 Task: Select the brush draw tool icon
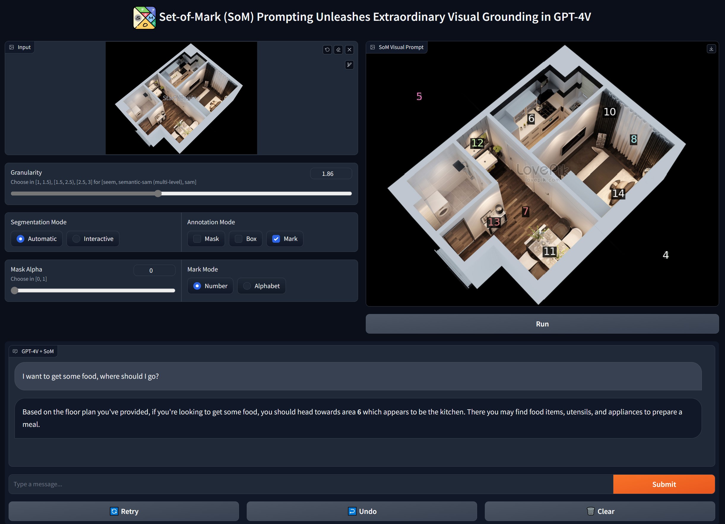point(349,65)
